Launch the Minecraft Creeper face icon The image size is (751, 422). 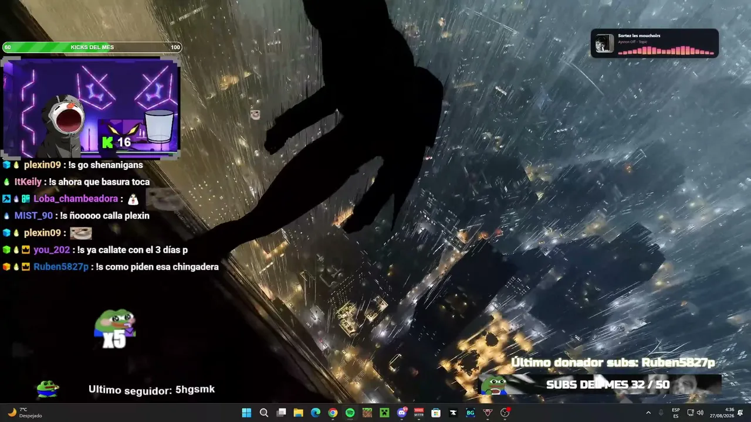click(384, 413)
